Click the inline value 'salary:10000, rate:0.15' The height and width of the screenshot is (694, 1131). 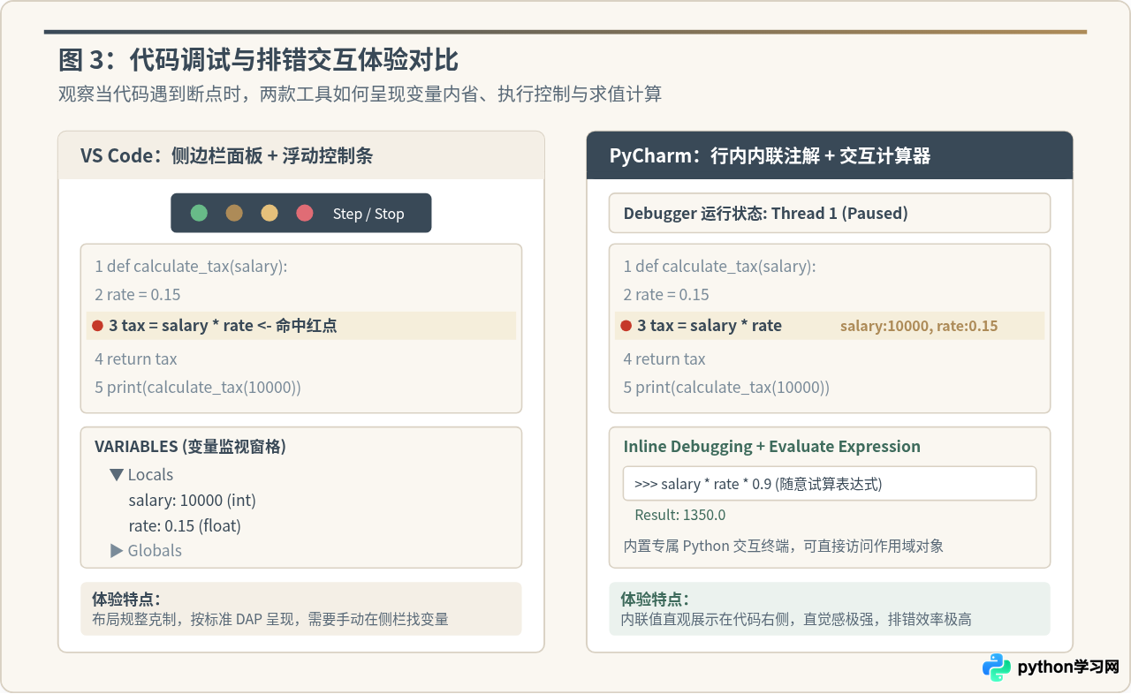coord(919,326)
